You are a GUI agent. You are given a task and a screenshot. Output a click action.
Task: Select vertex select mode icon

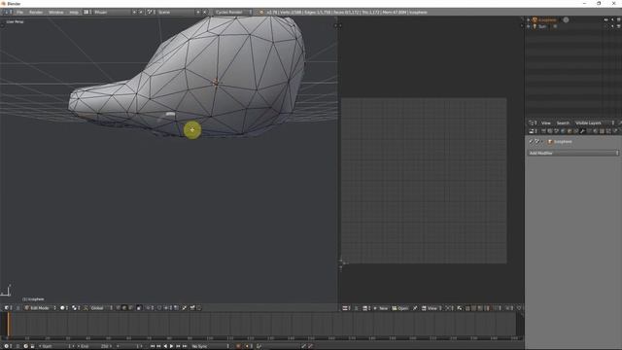pyautogui.click(x=118, y=308)
